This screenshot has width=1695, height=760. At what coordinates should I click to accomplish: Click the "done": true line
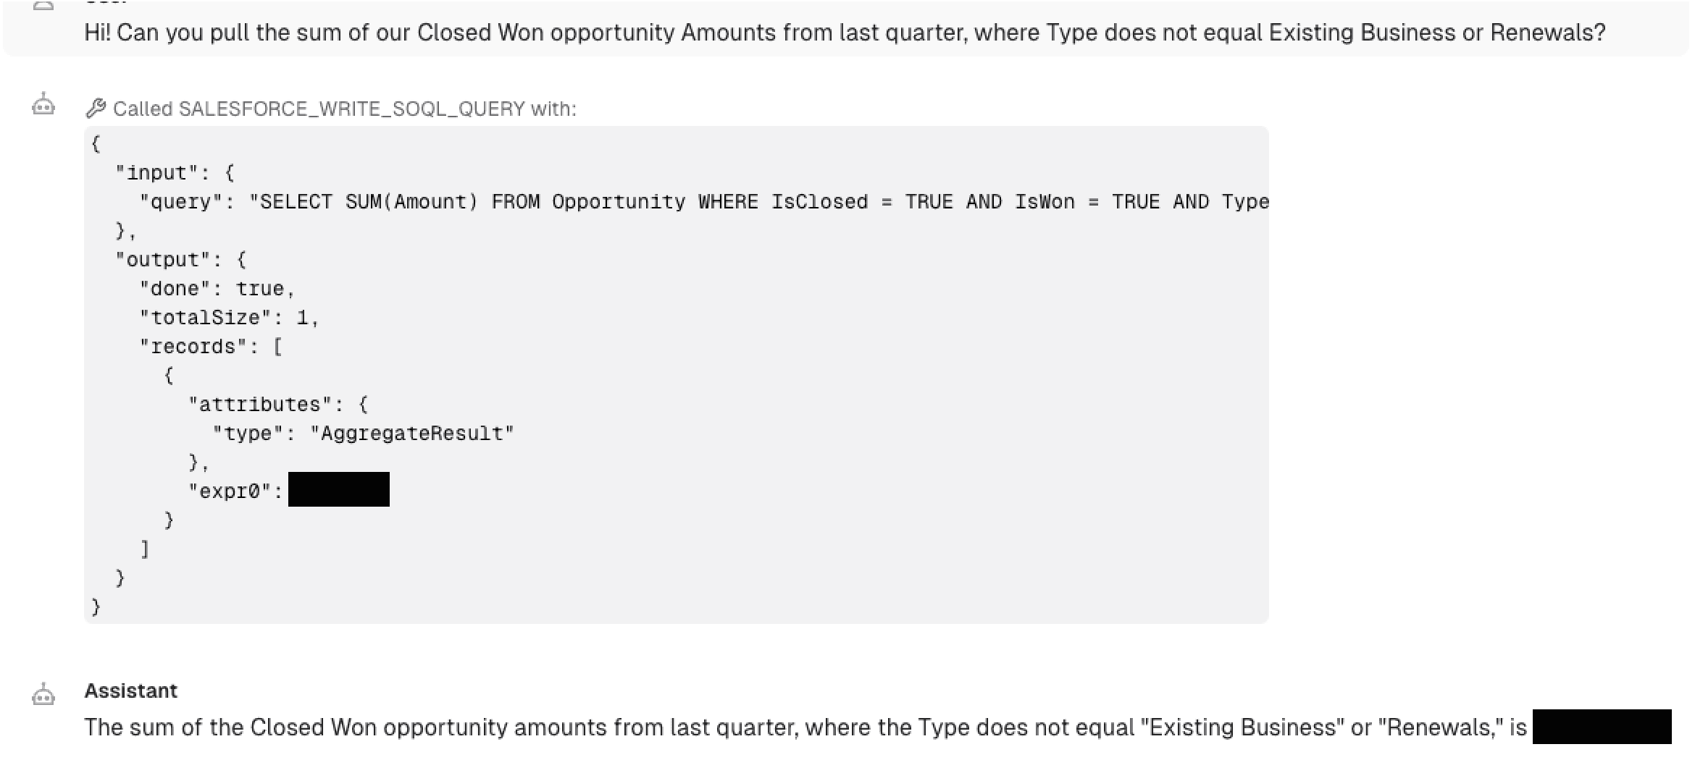(x=217, y=289)
